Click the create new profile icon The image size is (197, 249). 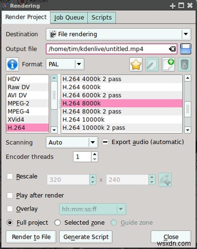169,65
